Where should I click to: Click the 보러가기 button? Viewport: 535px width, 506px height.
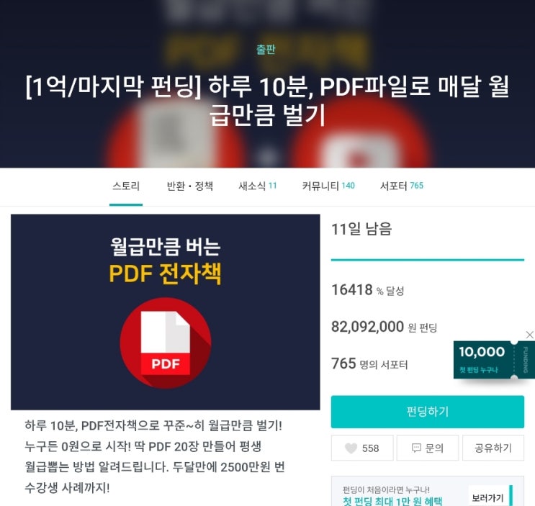tap(487, 498)
